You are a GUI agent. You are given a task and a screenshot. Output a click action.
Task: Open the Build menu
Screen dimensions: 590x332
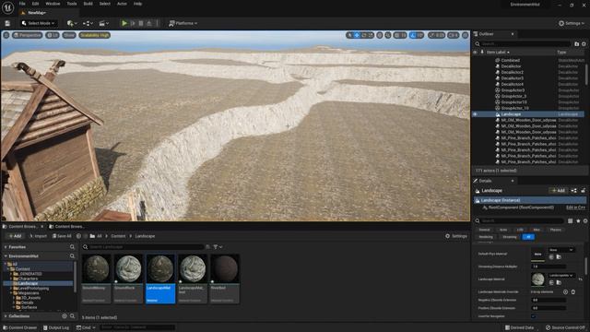[88, 4]
